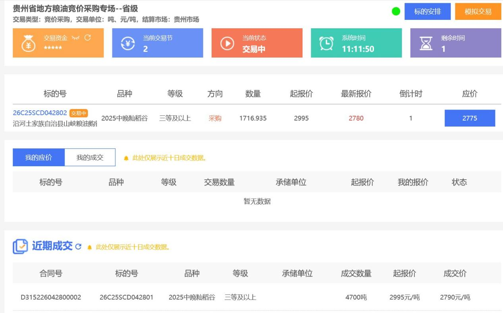
Task: Submit bid at price 2775
Action: click(x=470, y=118)
